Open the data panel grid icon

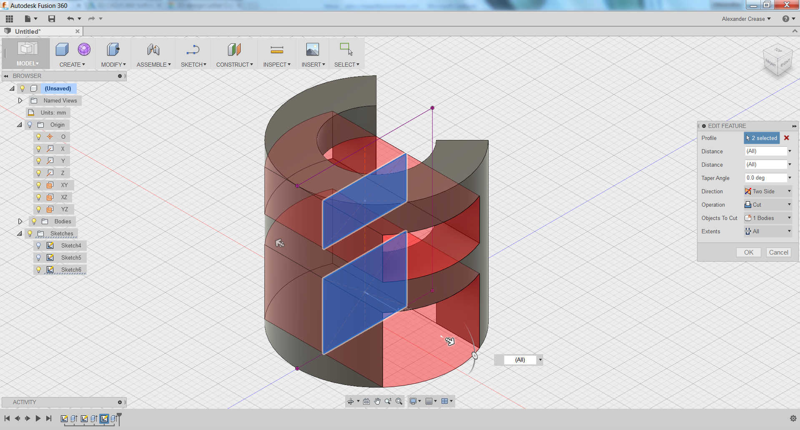point(10,19)
